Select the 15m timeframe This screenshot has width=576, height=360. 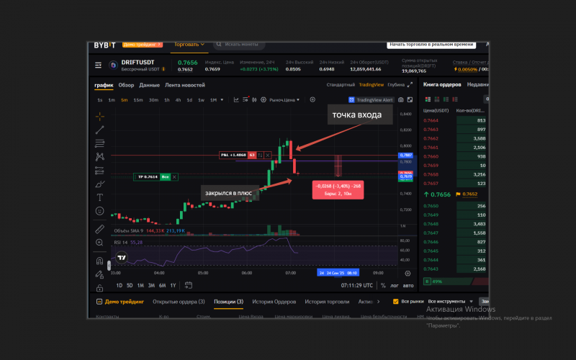click(138, 100)
